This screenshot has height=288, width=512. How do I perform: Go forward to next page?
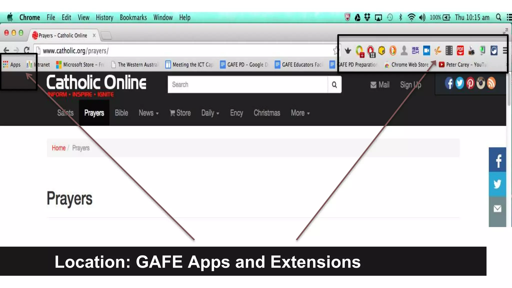pyautogui.click(x=16, y=50)
